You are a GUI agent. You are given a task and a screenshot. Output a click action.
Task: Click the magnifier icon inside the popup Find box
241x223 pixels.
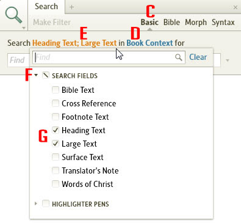click(x=178, y=57)
